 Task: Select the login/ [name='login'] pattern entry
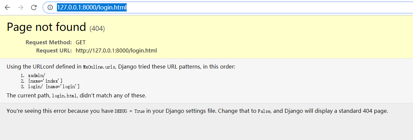pos(54,87)
